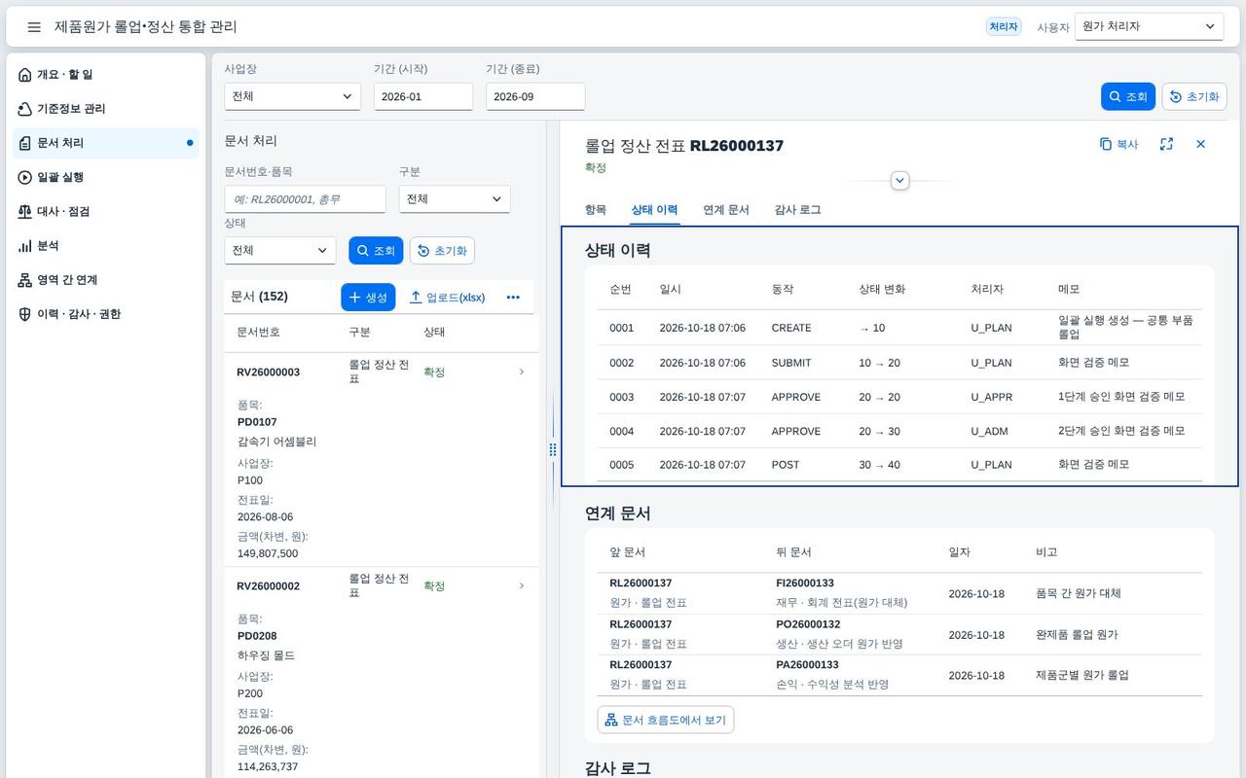Expand detail panel to full screen
1246x778 pixels.
[1166, 144]
